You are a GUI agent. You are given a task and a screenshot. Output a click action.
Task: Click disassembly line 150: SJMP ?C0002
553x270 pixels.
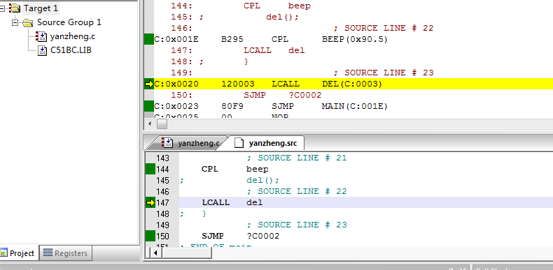(x=246, y=96)
